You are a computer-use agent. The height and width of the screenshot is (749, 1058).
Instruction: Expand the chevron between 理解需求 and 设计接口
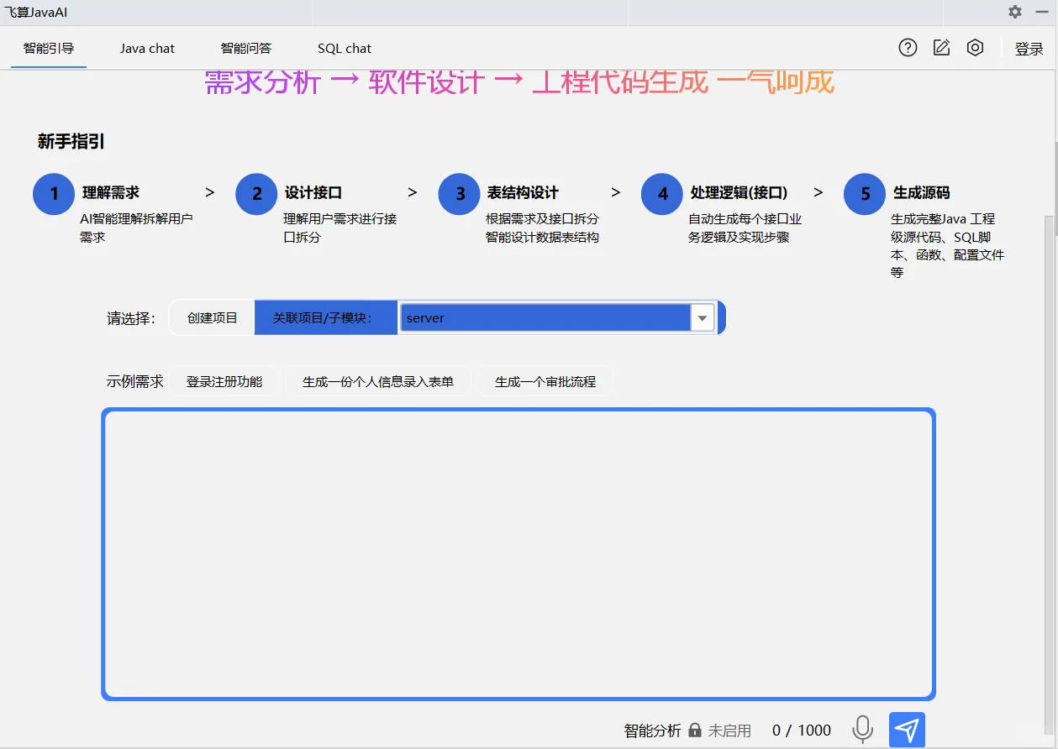[x=209, y=192]
